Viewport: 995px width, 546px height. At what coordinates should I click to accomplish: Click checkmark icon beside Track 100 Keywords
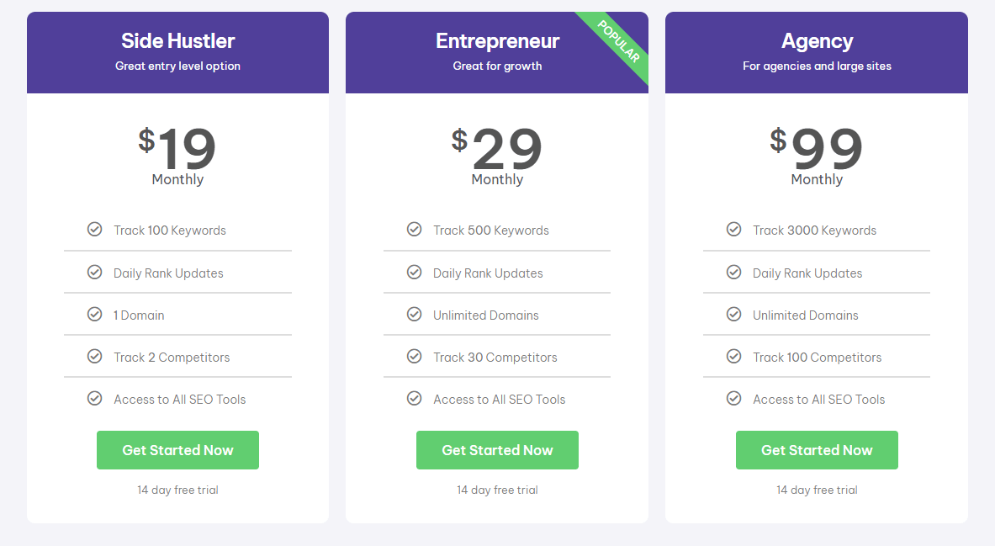95,230
